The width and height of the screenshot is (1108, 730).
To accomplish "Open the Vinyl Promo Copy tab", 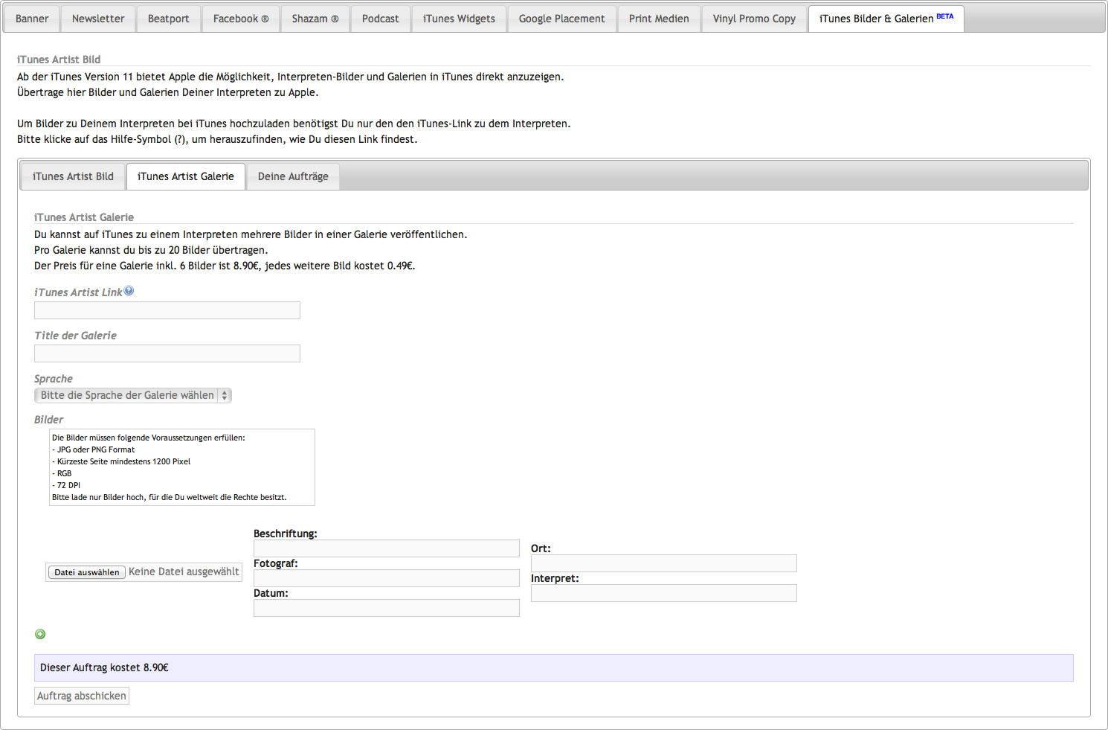I will coord(754,19).
